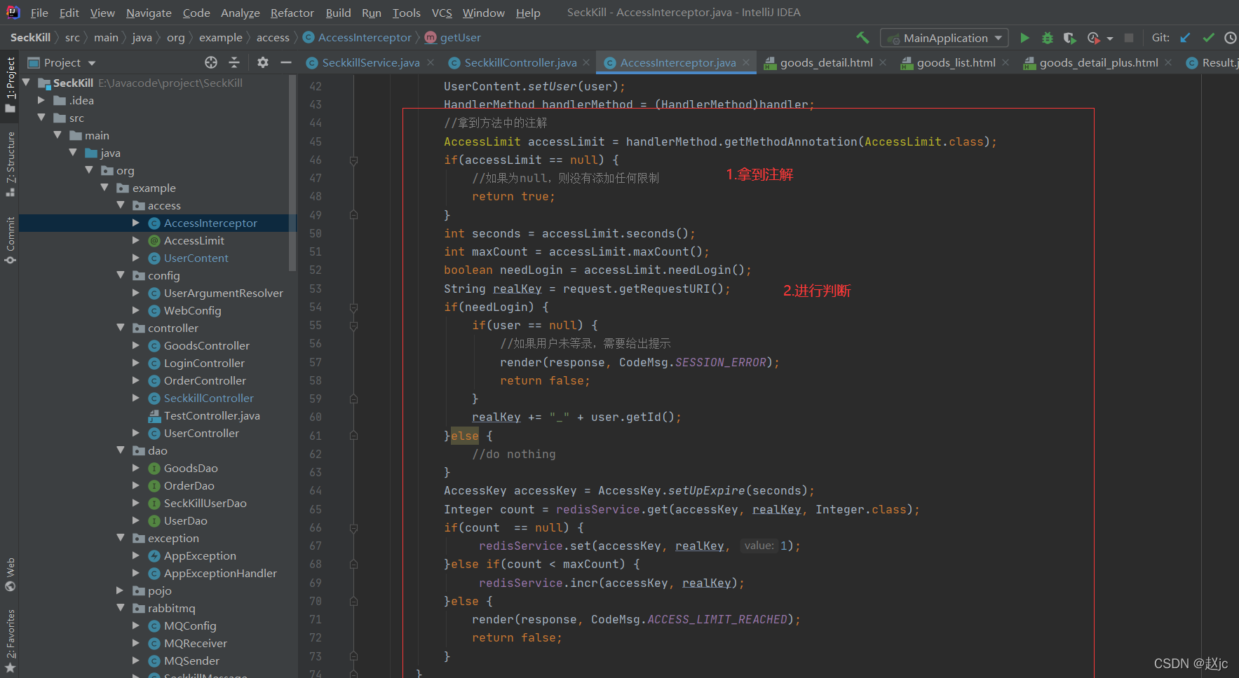
Task: Fold the else block at line 70
Action: [353, 601]
